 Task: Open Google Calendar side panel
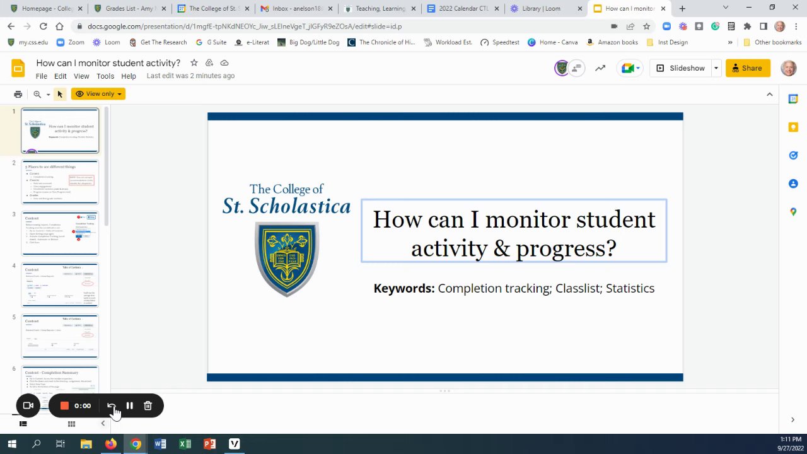click(793, 99)
